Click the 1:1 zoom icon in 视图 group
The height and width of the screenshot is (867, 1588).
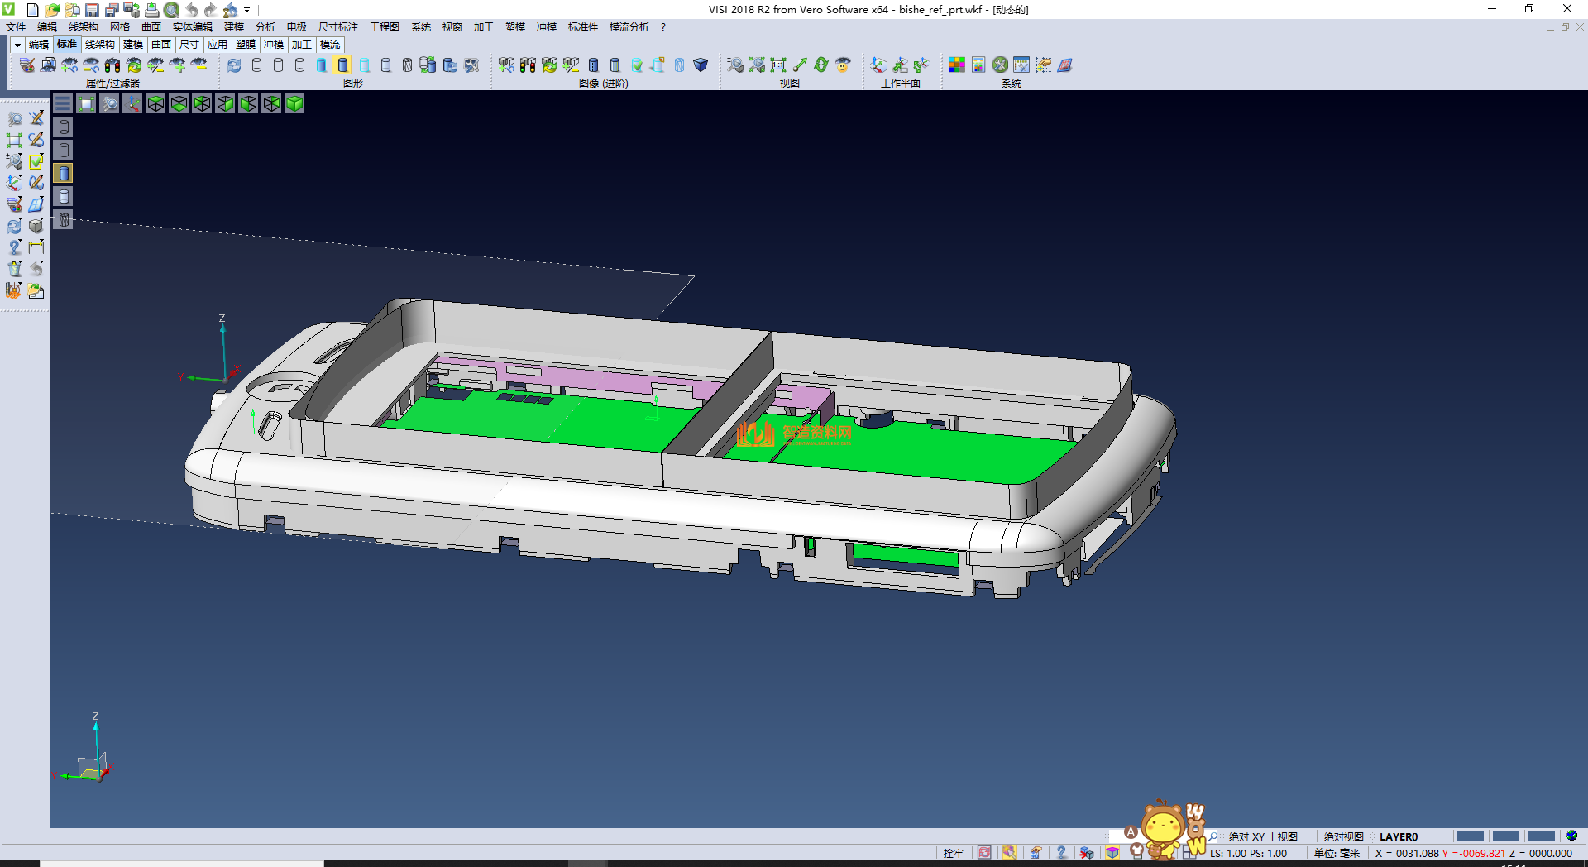tap(778, 65)
